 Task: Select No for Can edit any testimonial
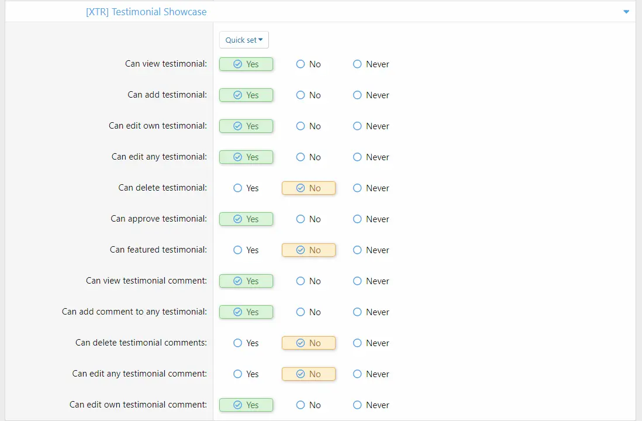click(308, 157)
